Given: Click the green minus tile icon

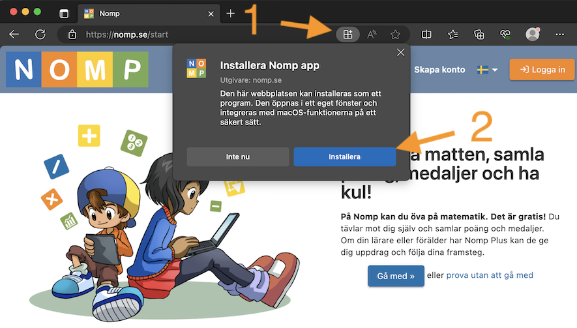Looking at the screenshot, I should tap(216, 206).
